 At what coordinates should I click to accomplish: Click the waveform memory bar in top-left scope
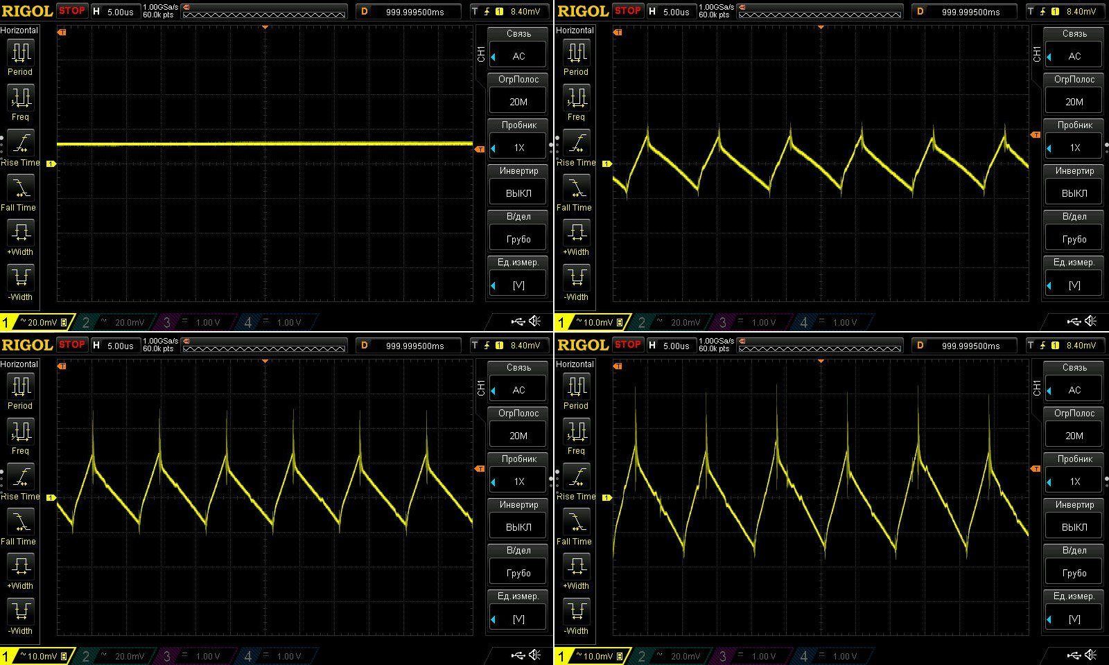tap(264, 13)
